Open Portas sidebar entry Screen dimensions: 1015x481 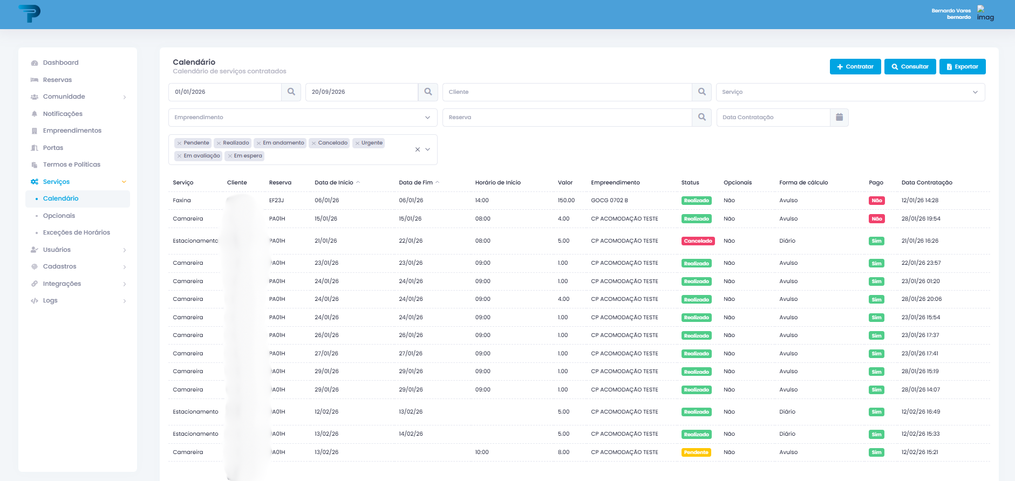click(x=78, y=148)
